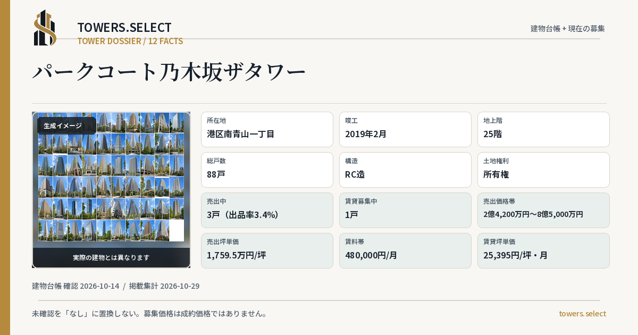Viewport: 638px width, 335px height.
Task: Open the tower photo collage thumbnail
Action: coord(111,190)
